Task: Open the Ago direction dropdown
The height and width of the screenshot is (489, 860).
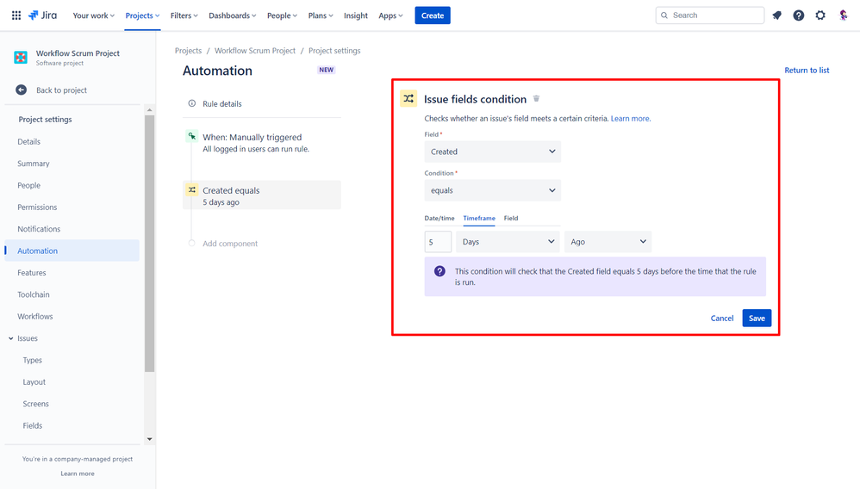Action: 608,242
